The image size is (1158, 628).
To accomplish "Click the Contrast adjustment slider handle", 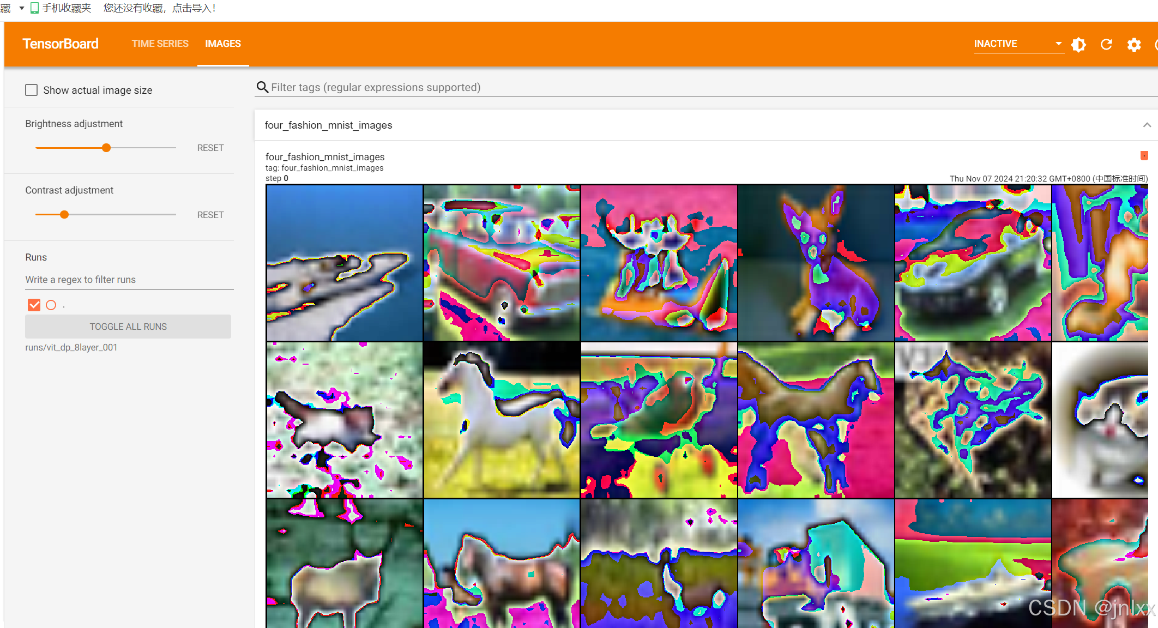I will pyautogui.click(x=64, y=214).
